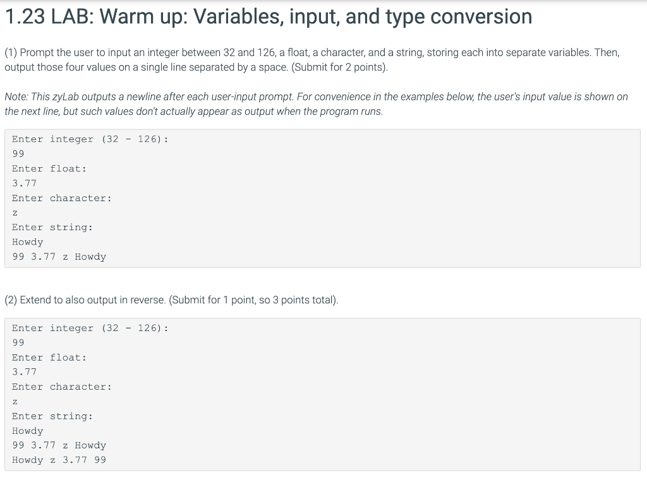This screenshot has height=478, width=647.
Task: Click 'Enter string:' in first code block
Action: [x=52, y=227]
